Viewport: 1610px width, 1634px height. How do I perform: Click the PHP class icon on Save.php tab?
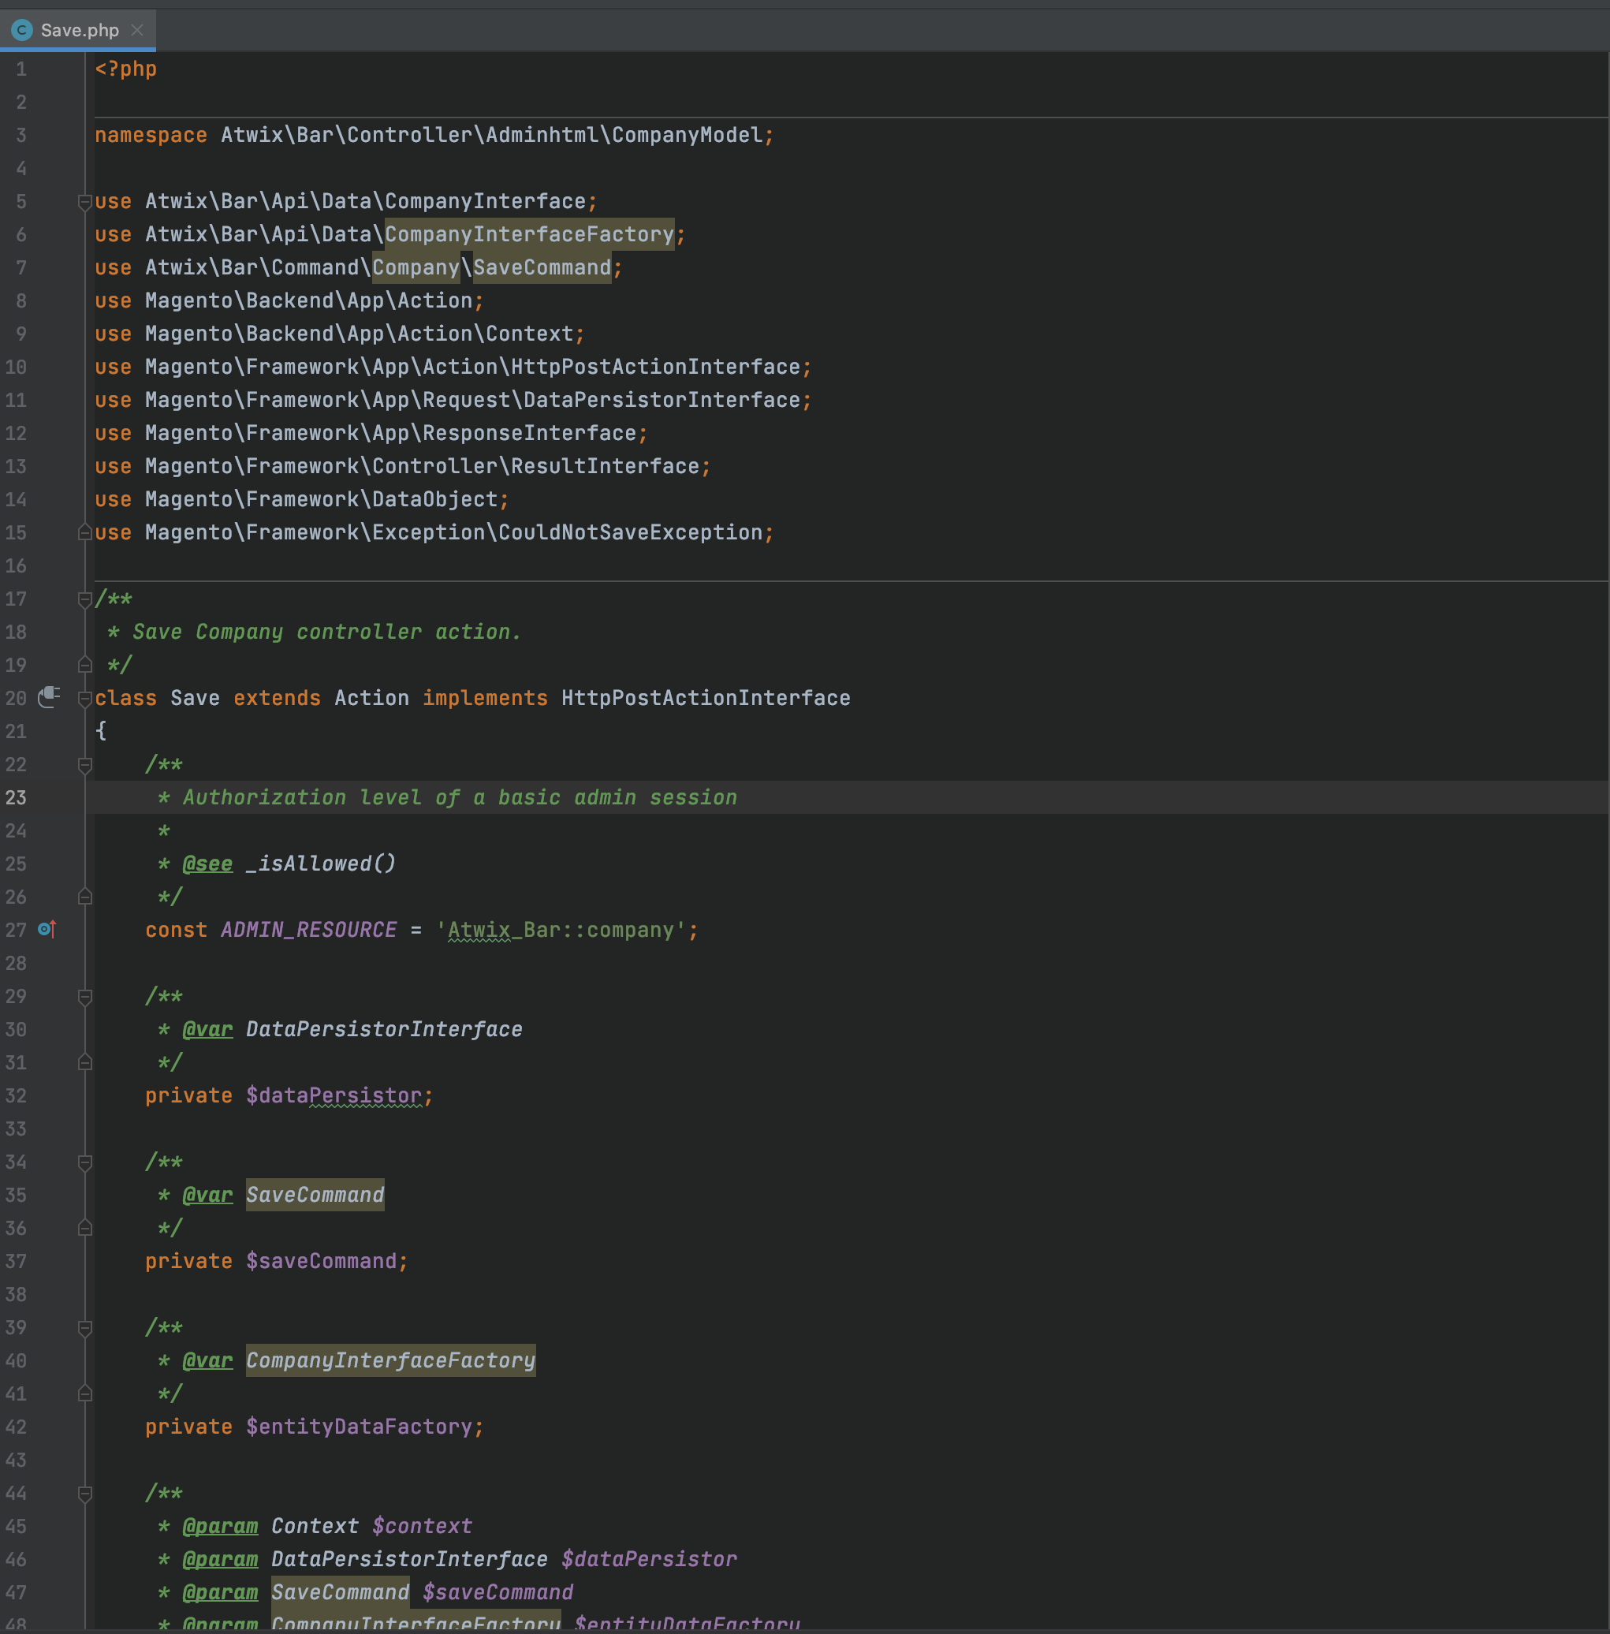click(22, 31)
